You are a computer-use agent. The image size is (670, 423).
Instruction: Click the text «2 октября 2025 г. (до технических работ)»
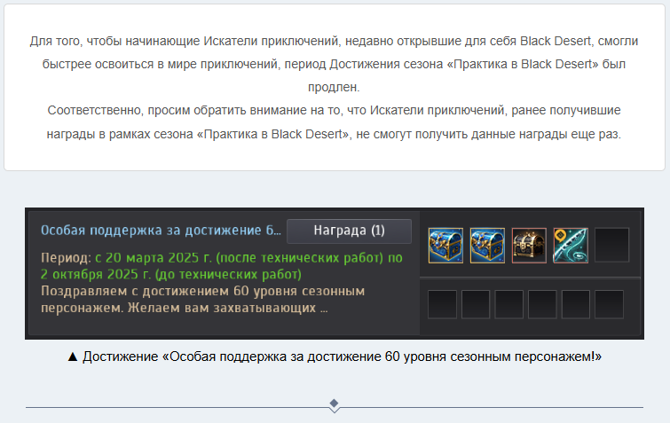pos(171,274)
